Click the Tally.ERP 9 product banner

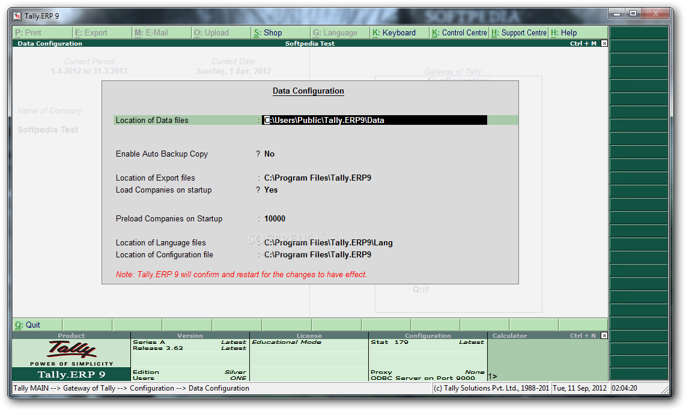[71, 374]
